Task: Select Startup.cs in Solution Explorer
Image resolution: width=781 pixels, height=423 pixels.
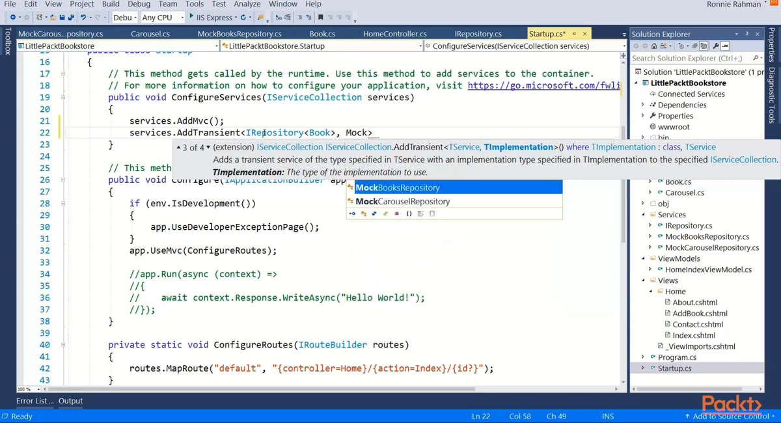Action: tap(674, 368)
